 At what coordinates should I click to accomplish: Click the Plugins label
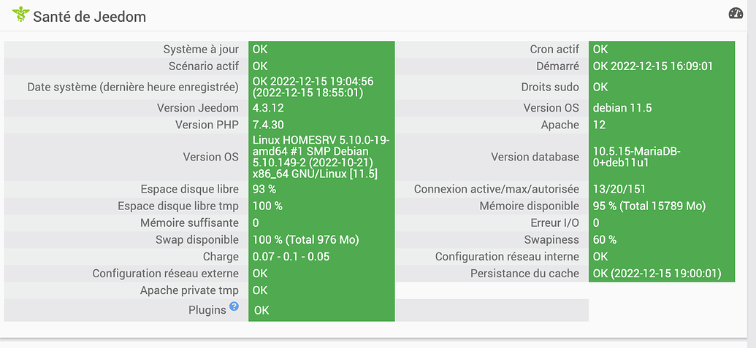(207, 310)
